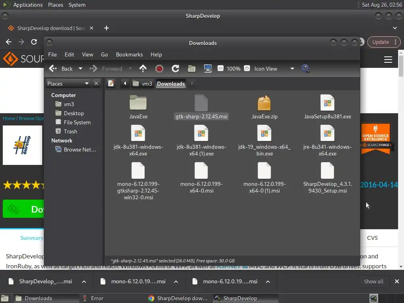Switch to the Error window in taskbar

coord(97,298)
